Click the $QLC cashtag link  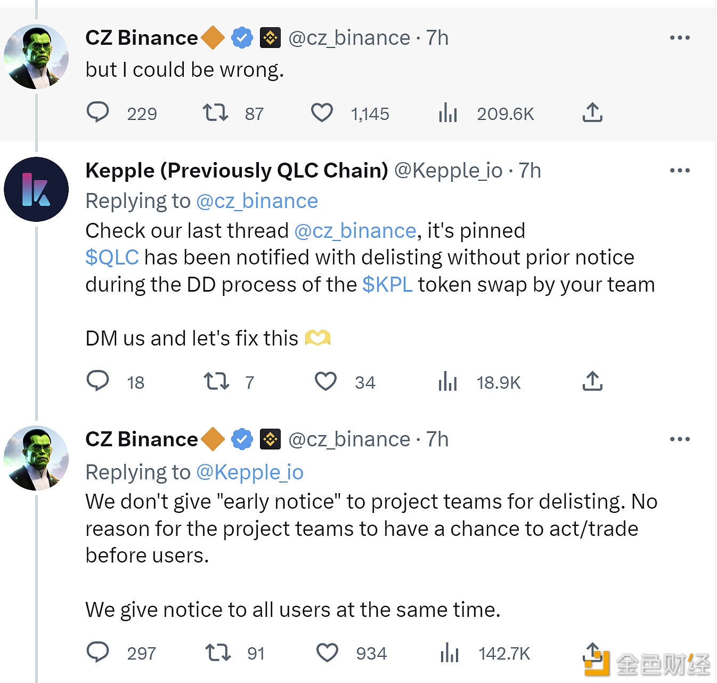coord(112,258)
